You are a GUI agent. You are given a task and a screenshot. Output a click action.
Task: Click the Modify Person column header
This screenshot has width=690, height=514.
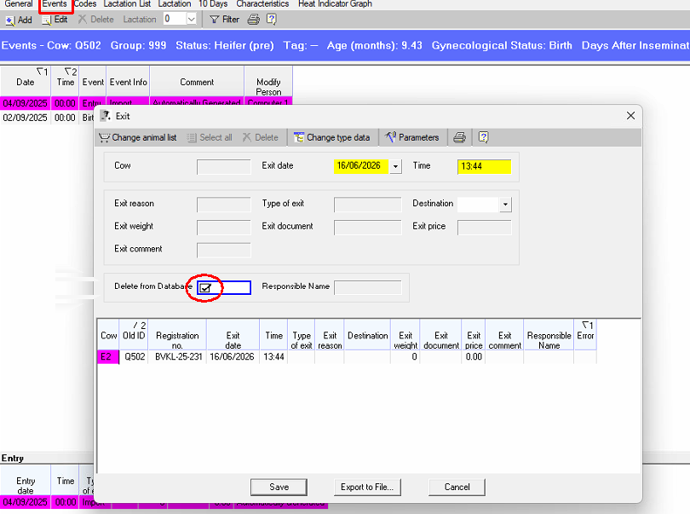268,82
